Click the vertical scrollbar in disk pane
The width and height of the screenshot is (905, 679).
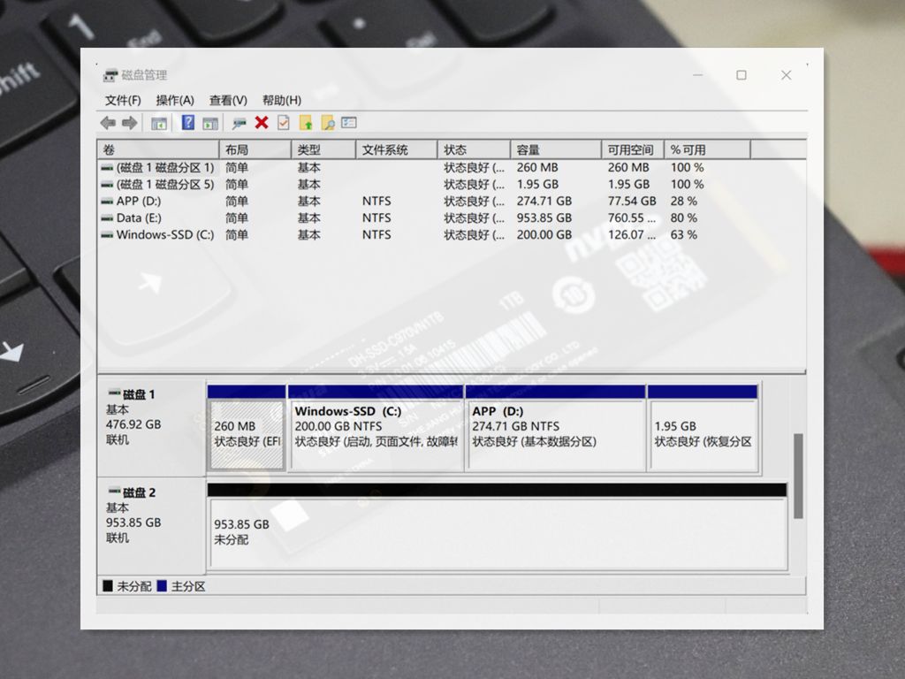click(x=798, y=476)
